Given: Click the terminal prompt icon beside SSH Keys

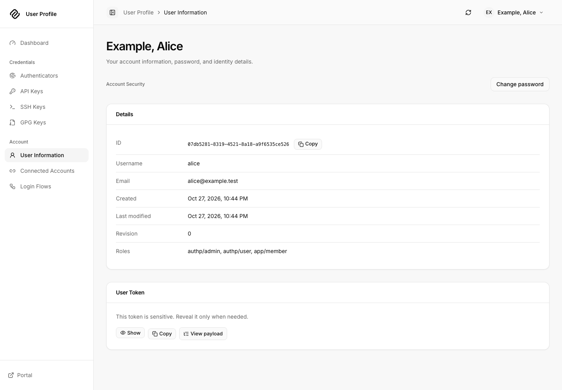Looking at the screenshot, I should (x=12, y=107).
